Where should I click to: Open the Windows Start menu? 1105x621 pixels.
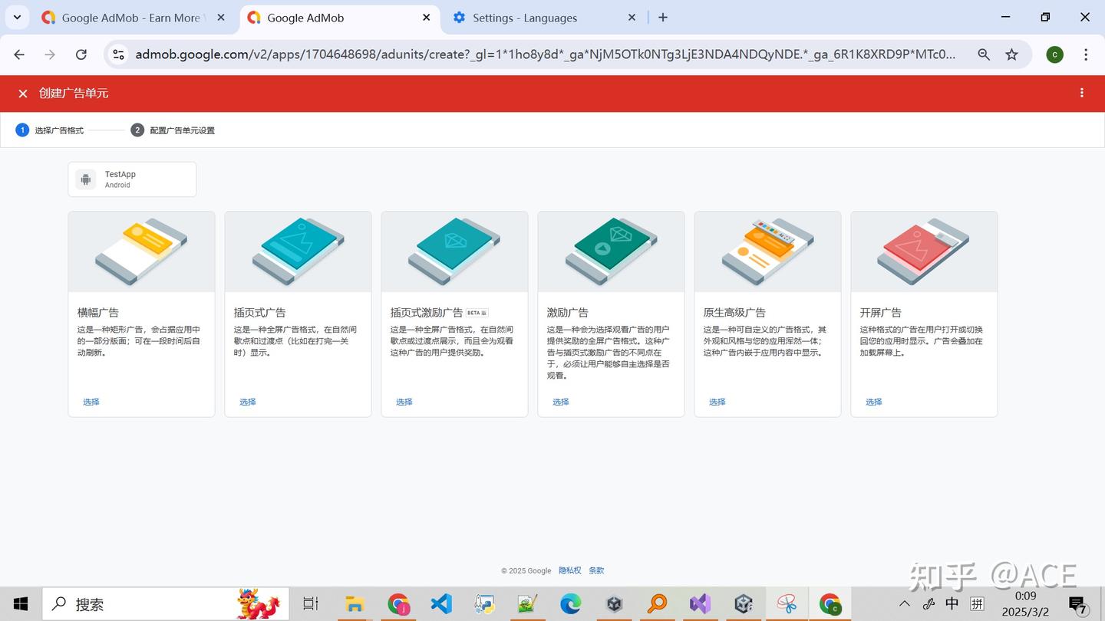[21, 604]
